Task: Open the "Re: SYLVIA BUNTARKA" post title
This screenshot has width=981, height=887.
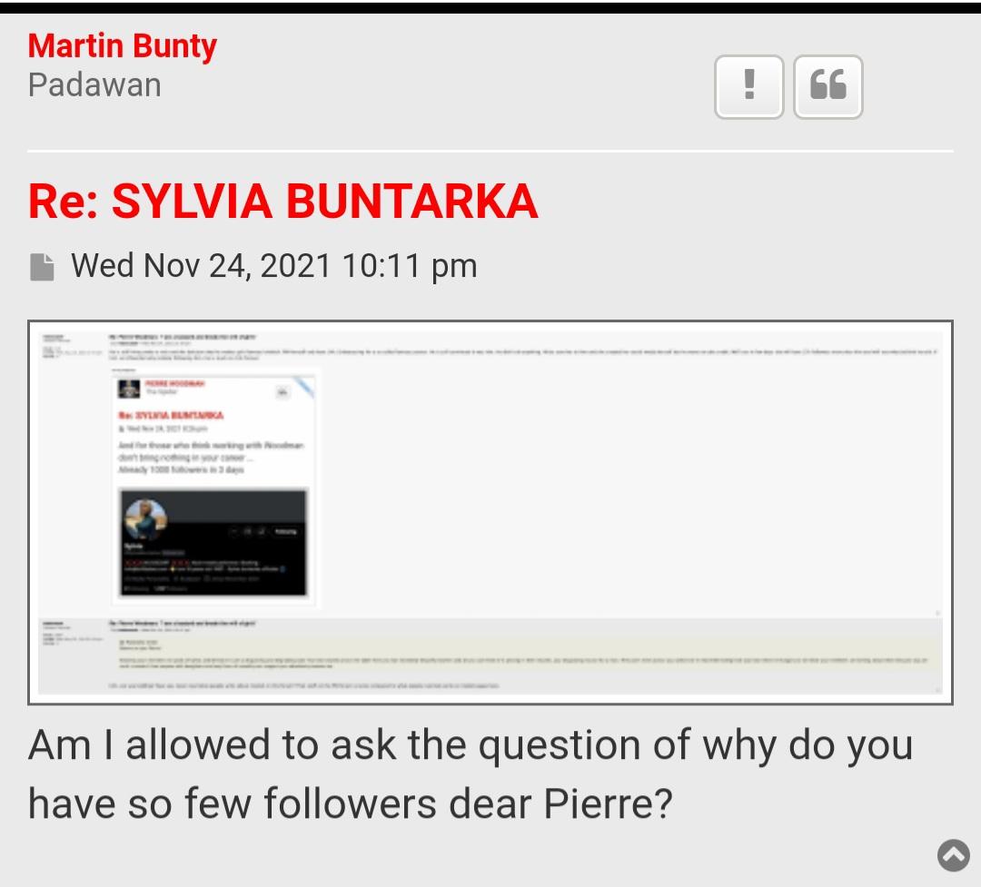Action: (282, 201)
